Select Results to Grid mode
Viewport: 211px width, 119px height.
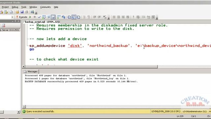(x=74, y=17)
